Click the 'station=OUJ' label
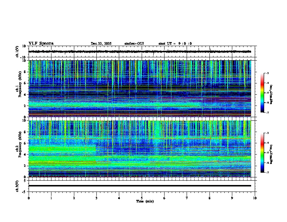287x222 pixels. click(134, 44)
